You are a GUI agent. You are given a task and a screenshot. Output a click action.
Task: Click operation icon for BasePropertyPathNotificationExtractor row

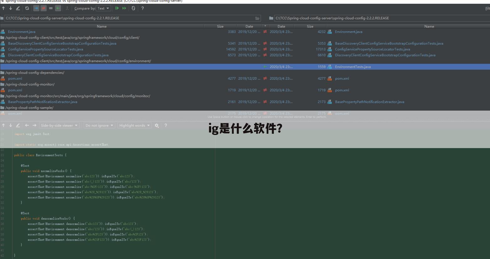[265, 102]
